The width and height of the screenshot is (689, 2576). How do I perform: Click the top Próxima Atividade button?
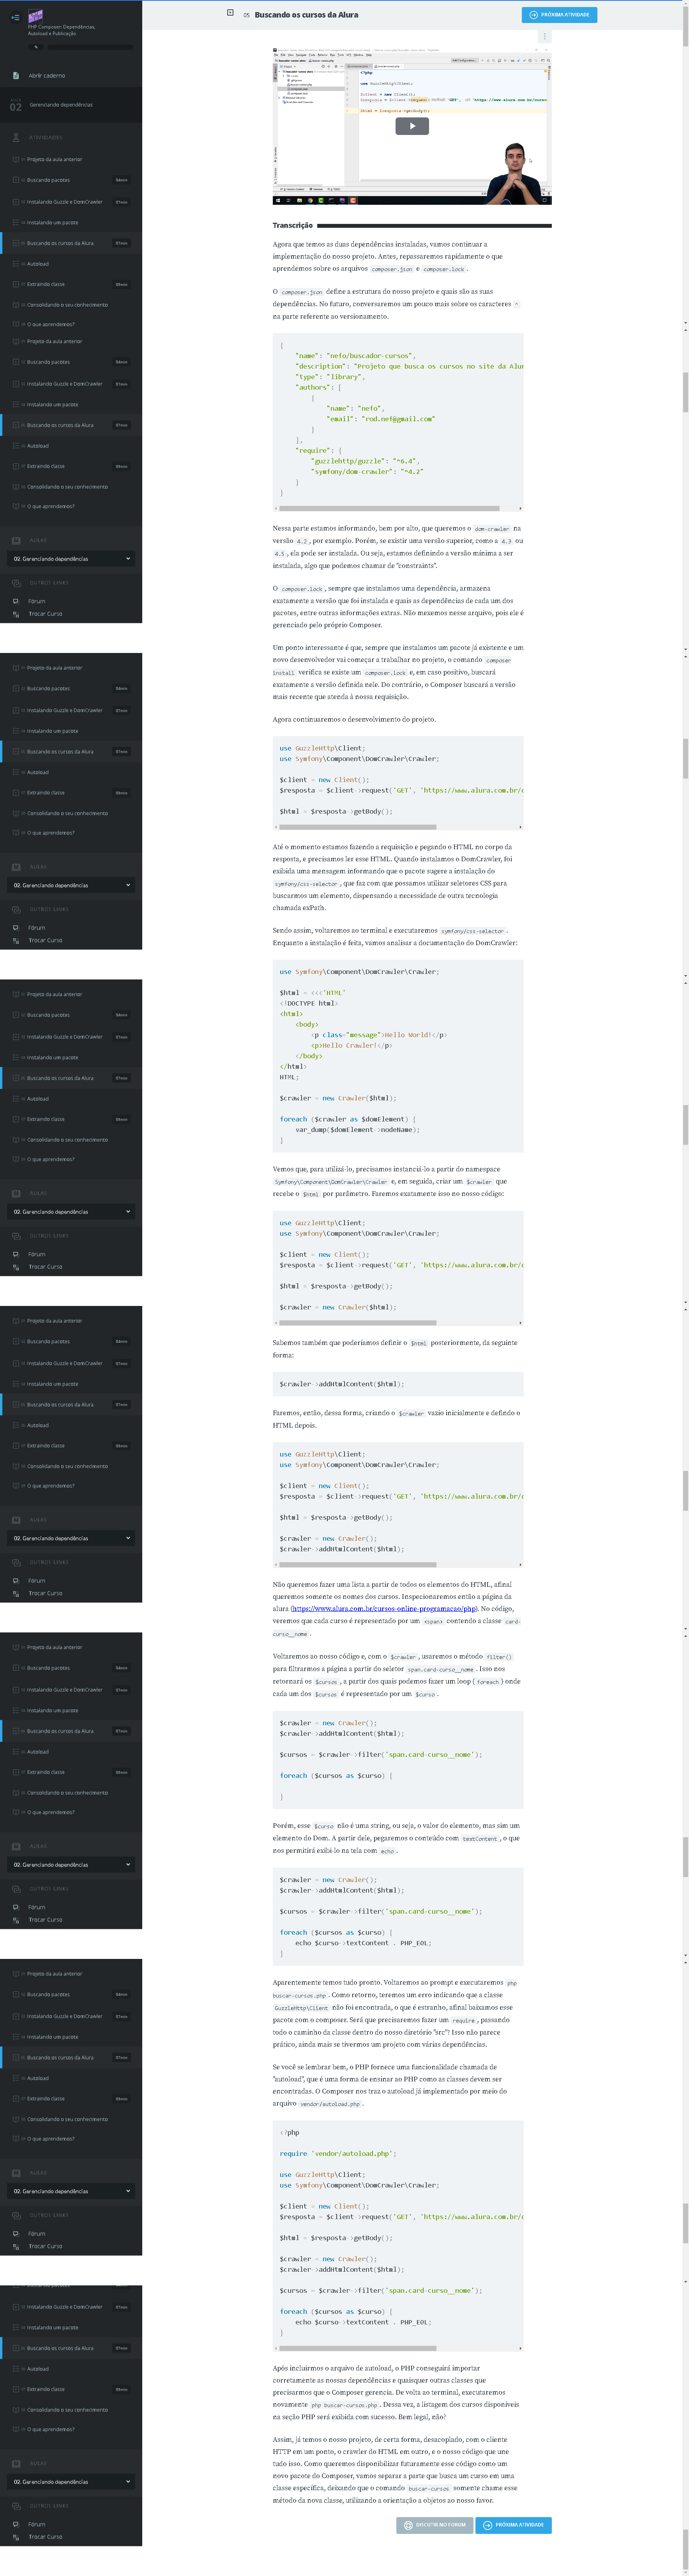point(559,15)
